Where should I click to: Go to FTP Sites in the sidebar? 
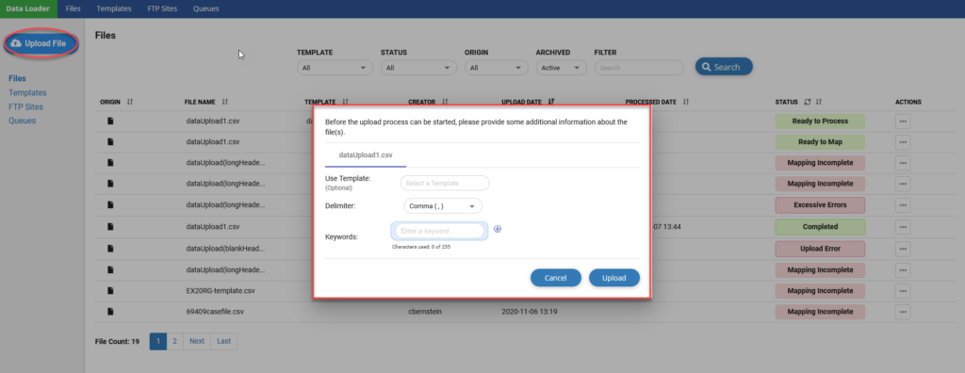point(25,106)
